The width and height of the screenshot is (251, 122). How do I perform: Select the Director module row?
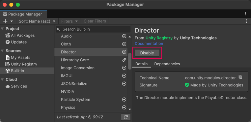91,52
